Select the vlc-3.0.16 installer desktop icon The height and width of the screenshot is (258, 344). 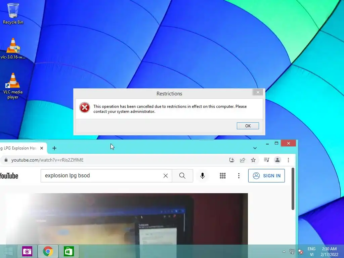(x=13, y=48)
